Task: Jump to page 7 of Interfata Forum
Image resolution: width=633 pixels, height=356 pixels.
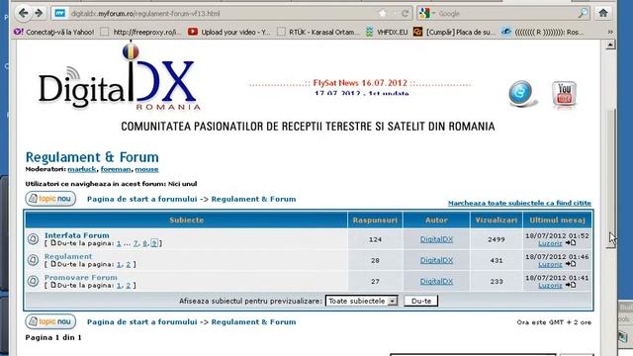Action: [136, 243]
